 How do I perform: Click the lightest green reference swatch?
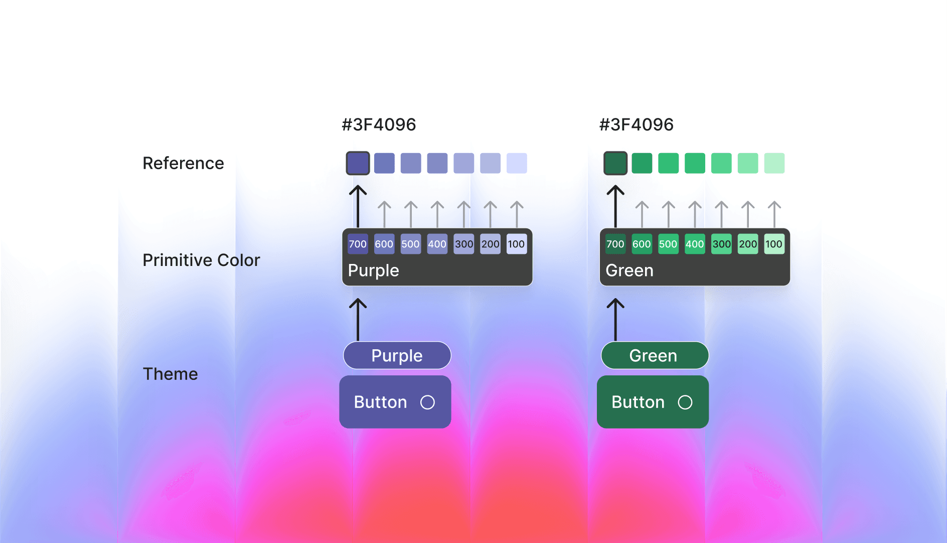[x=774, y=163]
